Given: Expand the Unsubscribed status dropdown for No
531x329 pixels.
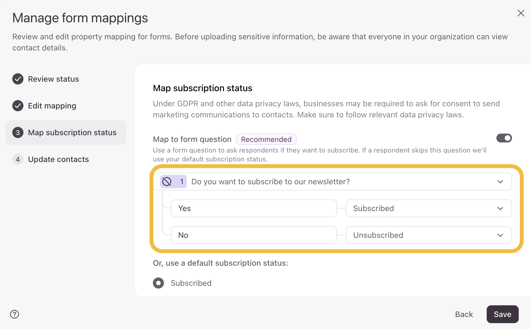Looking at the screenshot, I should pos(428,235).
